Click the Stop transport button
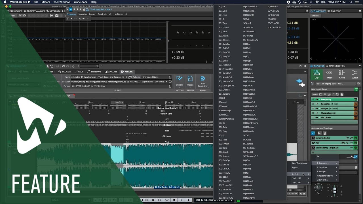 pyautogui.click(x=174, y=200)
